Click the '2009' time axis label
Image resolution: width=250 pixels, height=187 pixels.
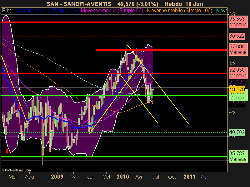[x=57, y=177]
